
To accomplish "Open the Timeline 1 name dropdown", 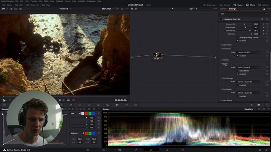I will point(65,9).
